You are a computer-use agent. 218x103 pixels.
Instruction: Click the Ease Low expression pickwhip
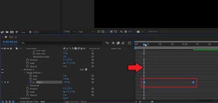(93, 53)
